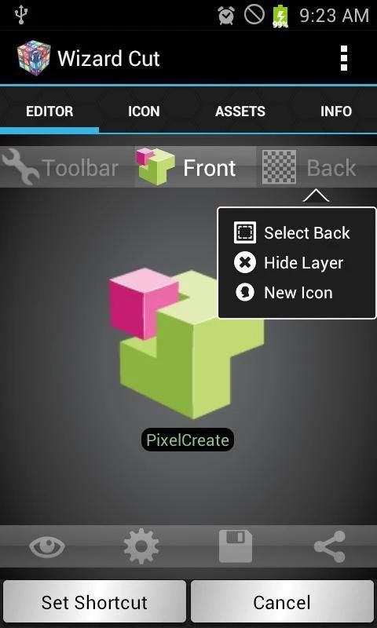Viewport: 377px width, 628px height.
Task: Collapse the Back dropdown via Back label
Action: coord(331,168)
